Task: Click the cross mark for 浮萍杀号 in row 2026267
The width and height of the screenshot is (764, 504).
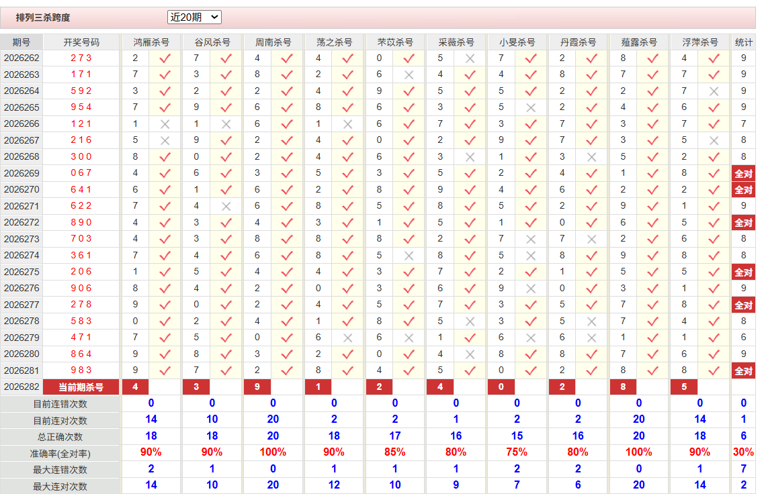Action: [714, 141]
